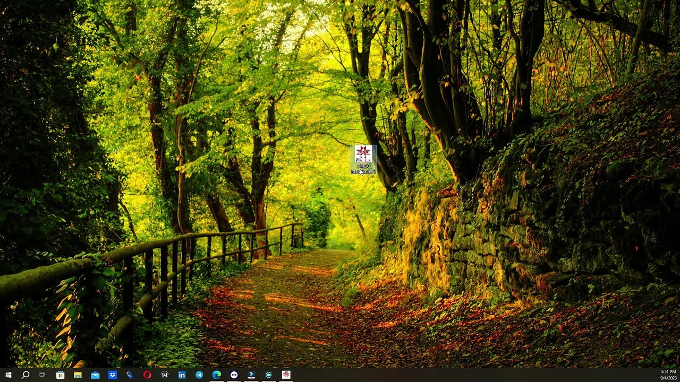Launch Opera browser from taskbar
Image resolution: width=680 pixels, height=382 pixels.
pyautogui.click(x=147, y=375)
